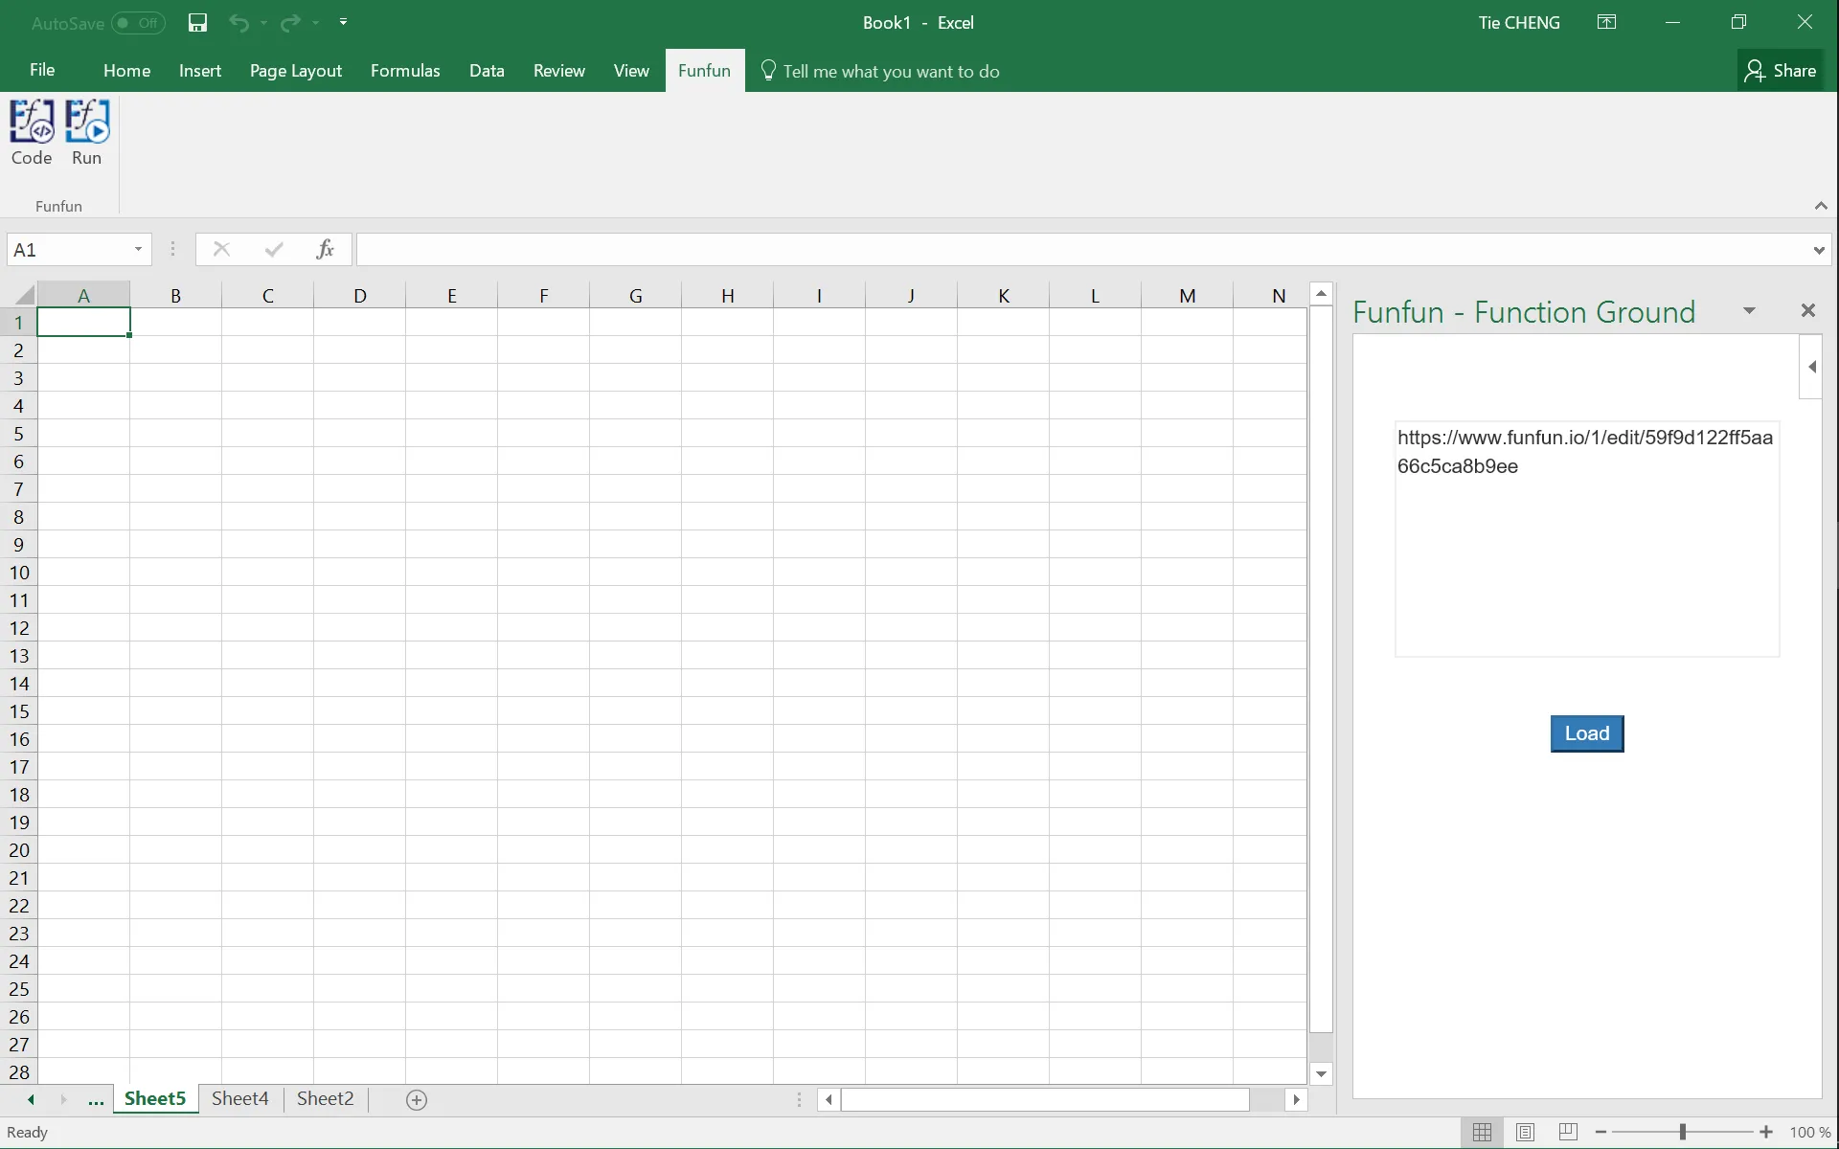Viewport: 1839px width, 1149px height.
Task: Click the Share button
Action: click(1780, 71)
